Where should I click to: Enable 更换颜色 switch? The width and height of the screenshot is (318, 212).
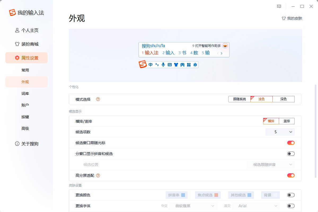click(x=291, y=195)
